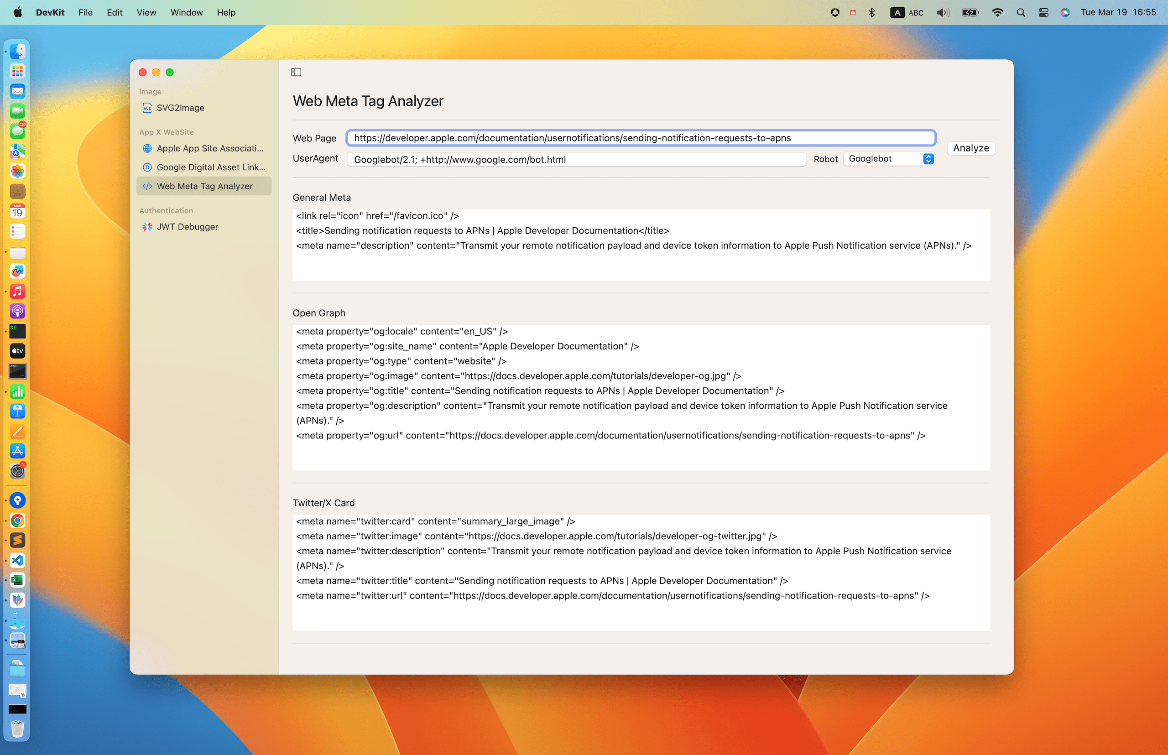Viewport: 1168px width, 755px height.
Task: Click the og:locale meta line
Action: tap(401, 331)
